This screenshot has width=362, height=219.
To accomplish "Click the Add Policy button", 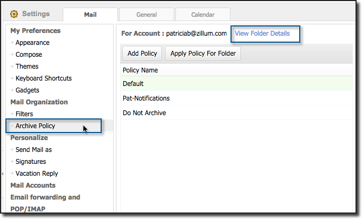I will [x=142, y=54].
